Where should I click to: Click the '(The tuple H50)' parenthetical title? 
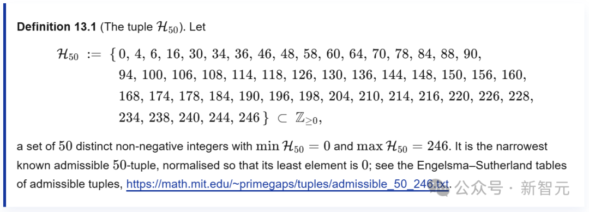143,28
